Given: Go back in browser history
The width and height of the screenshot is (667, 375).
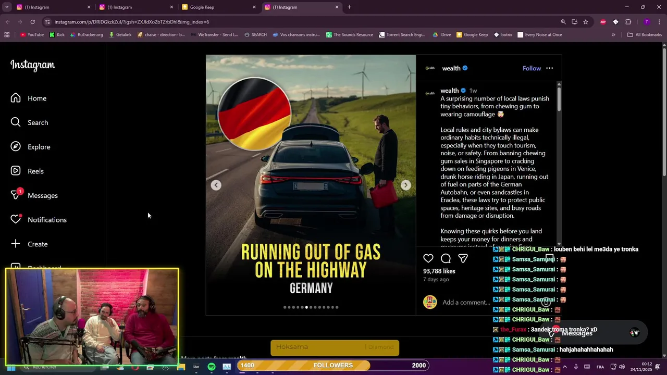Looking at the screenshot, I should 7,22.
